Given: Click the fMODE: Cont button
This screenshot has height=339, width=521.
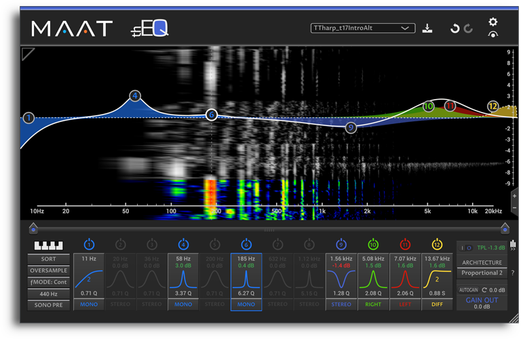Looking at the screenshot, I should [x=49, y=282].
